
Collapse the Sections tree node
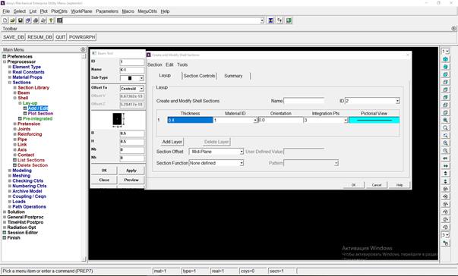click(10, 83)
